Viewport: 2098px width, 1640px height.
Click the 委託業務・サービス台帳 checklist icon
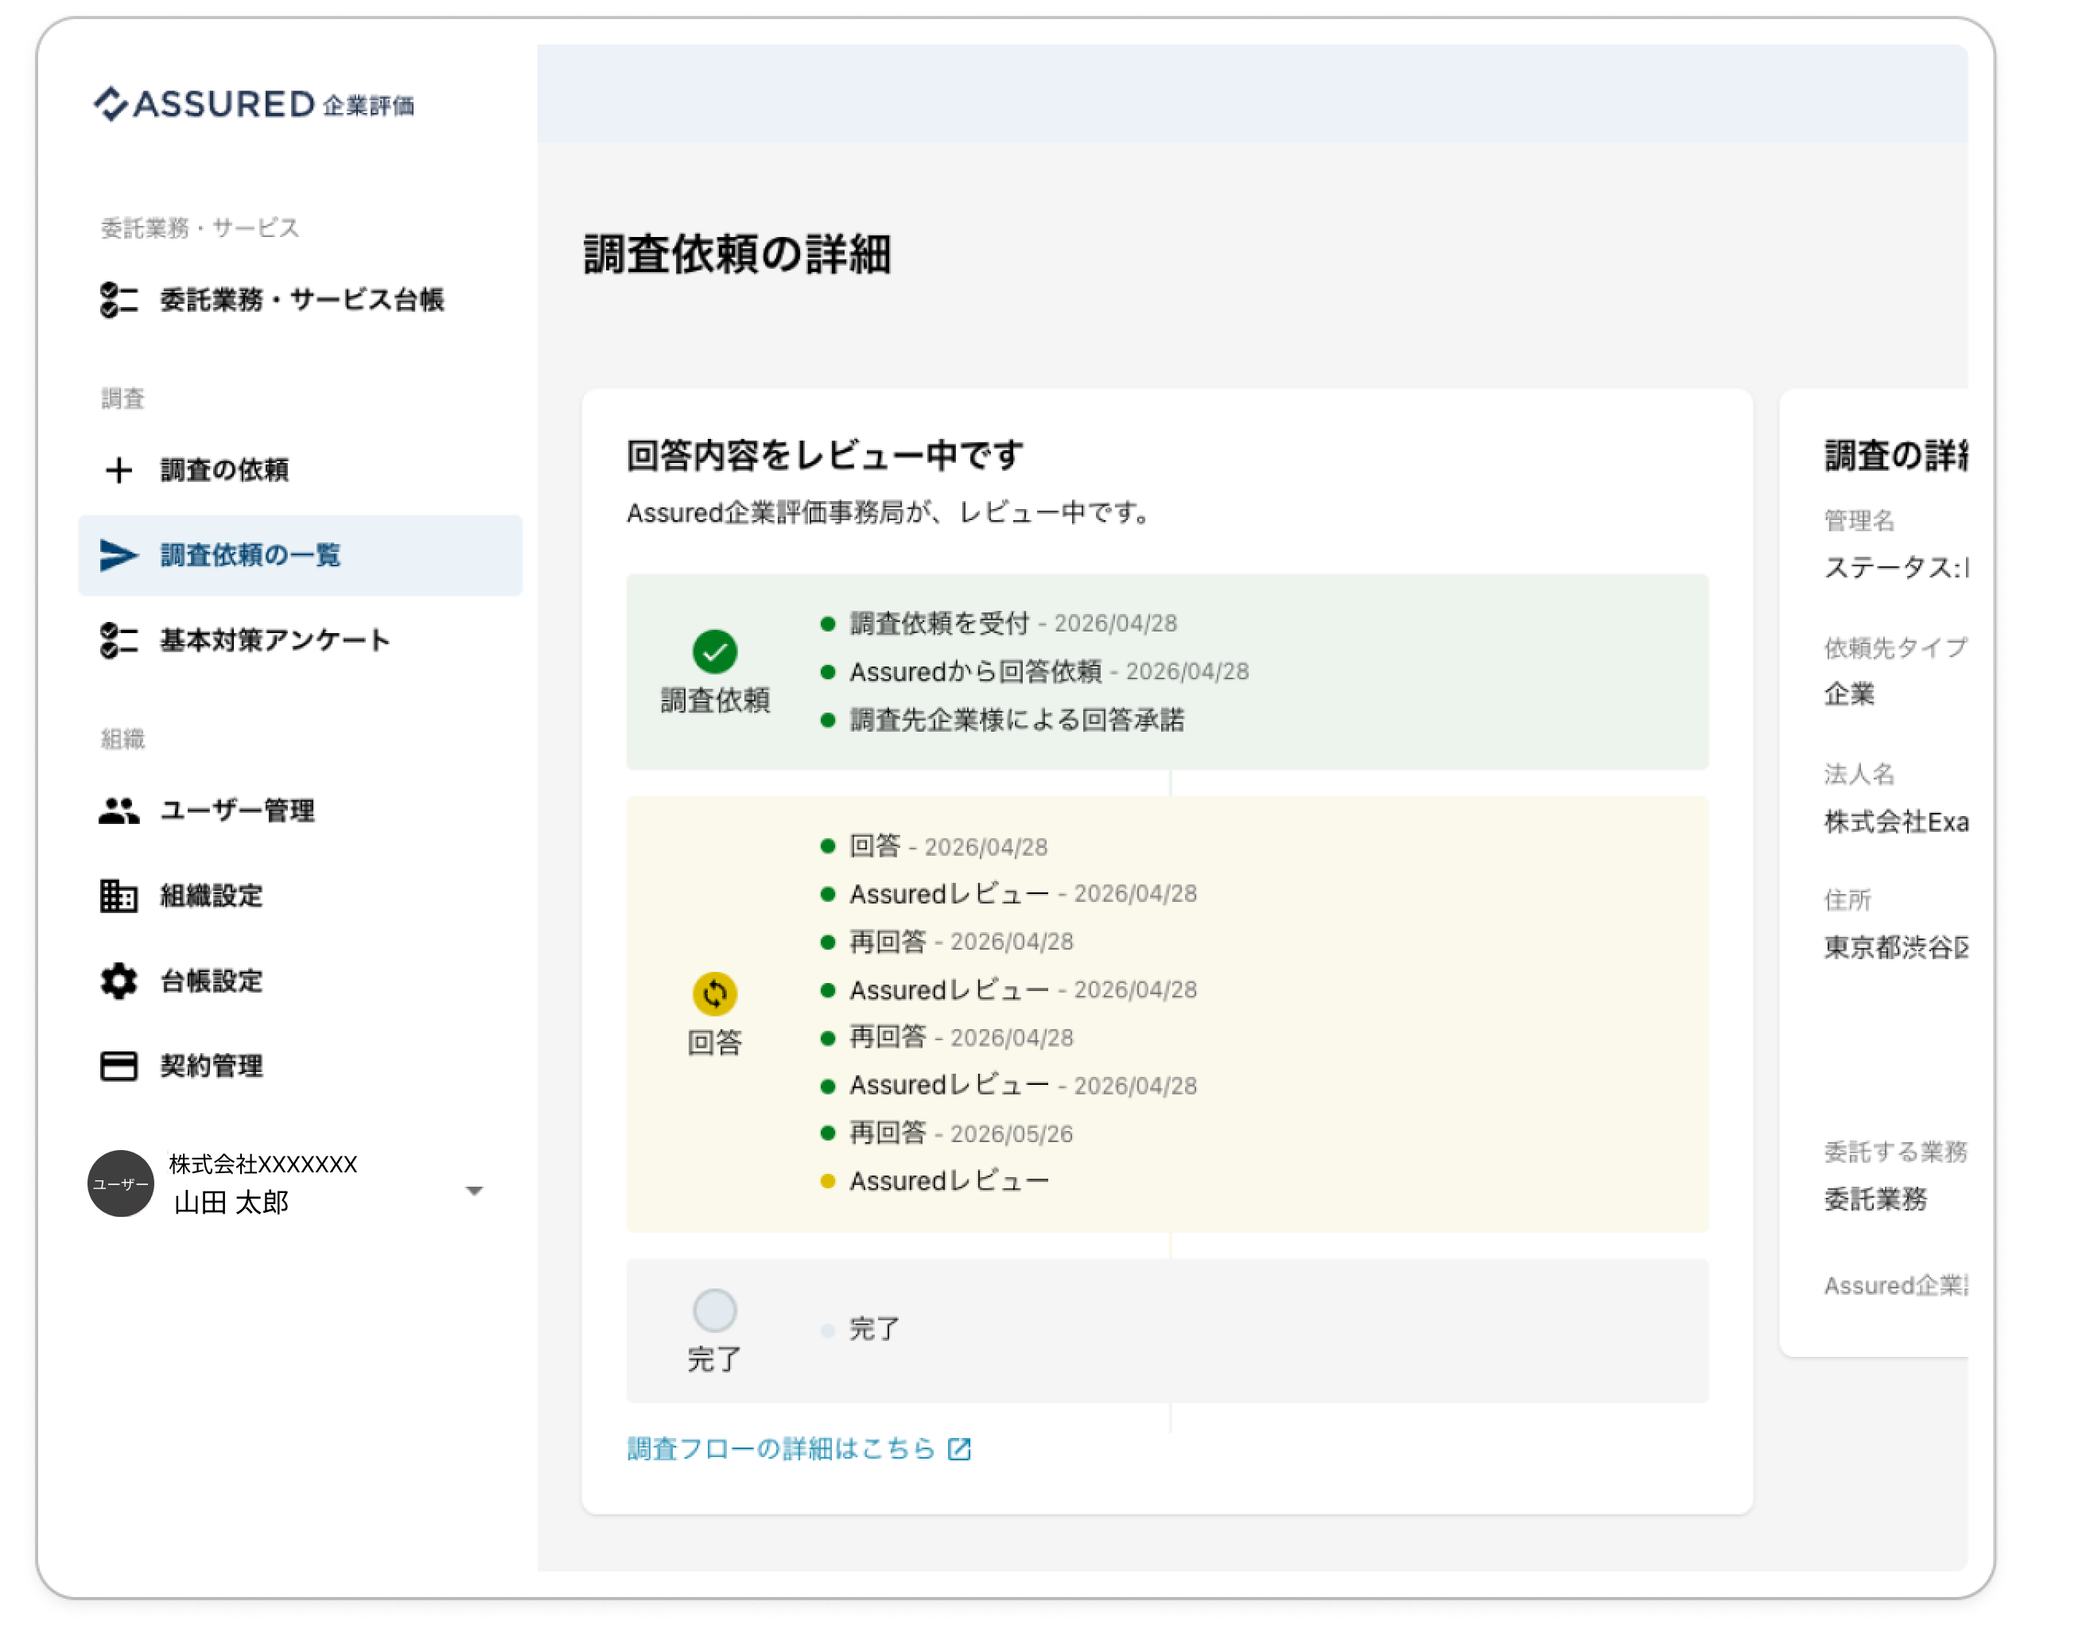(x=119, y=300)
